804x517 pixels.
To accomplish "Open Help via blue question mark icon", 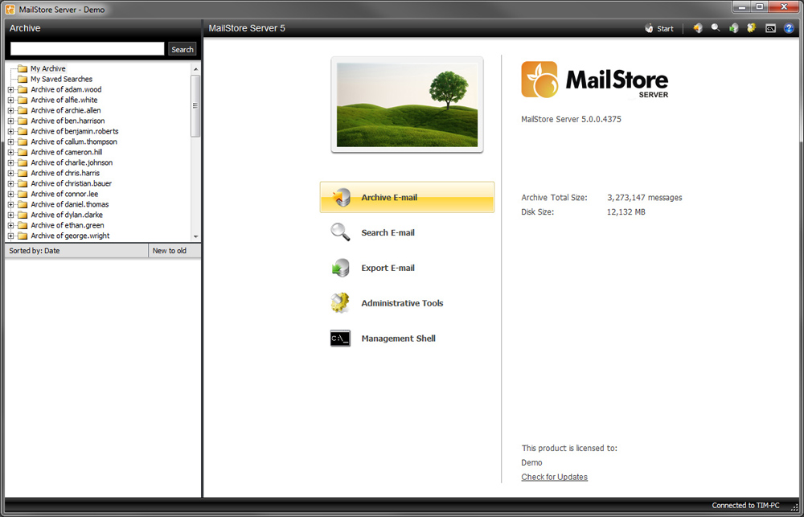I will tap(790, 28).
